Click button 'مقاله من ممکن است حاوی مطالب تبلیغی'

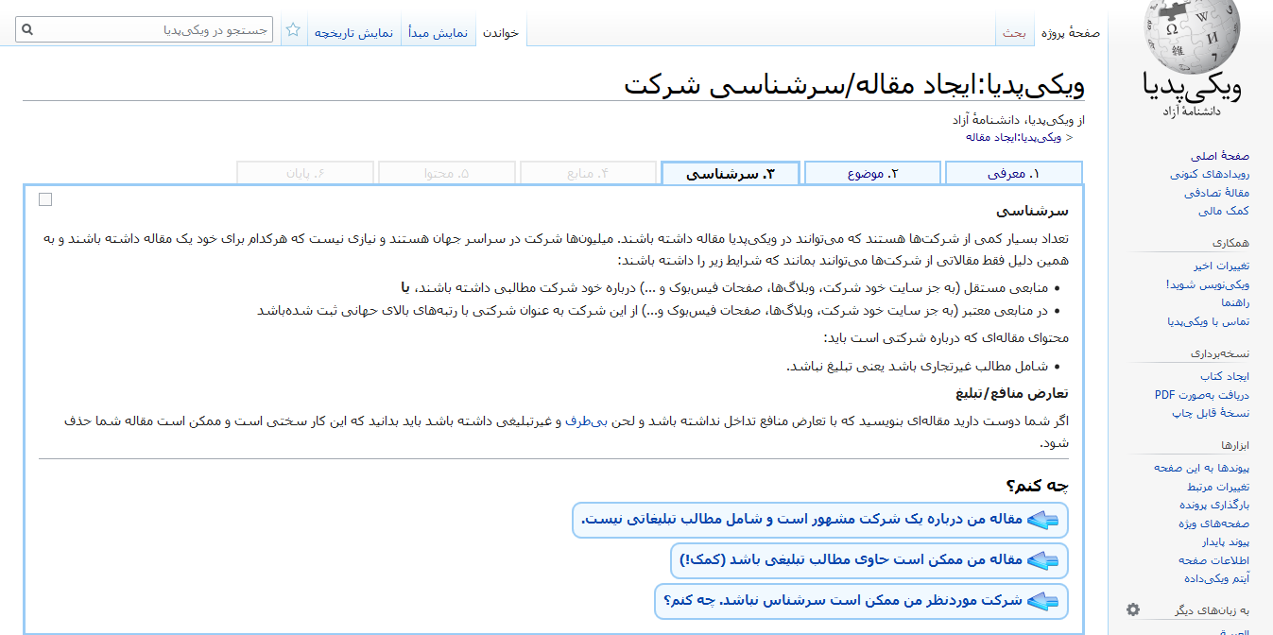click(x=869, y=560)
